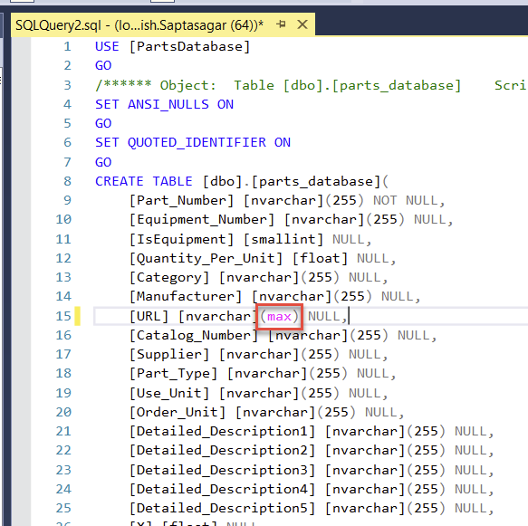The width and height of the screenshot is (528, 526).
Task: Click '[URL]' column name
Action: click(x=149, y=316)
